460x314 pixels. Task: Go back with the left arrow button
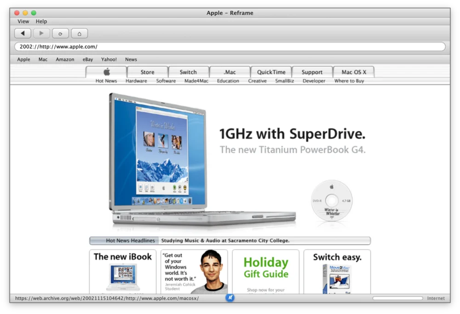pos(23,33)
